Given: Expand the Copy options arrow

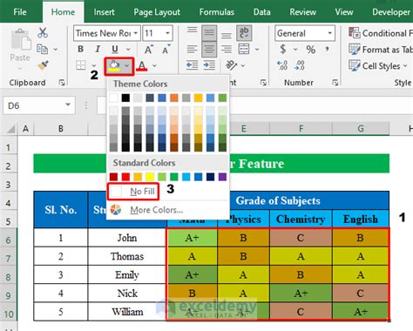Looking at the screenshot, I should point(55,50).
